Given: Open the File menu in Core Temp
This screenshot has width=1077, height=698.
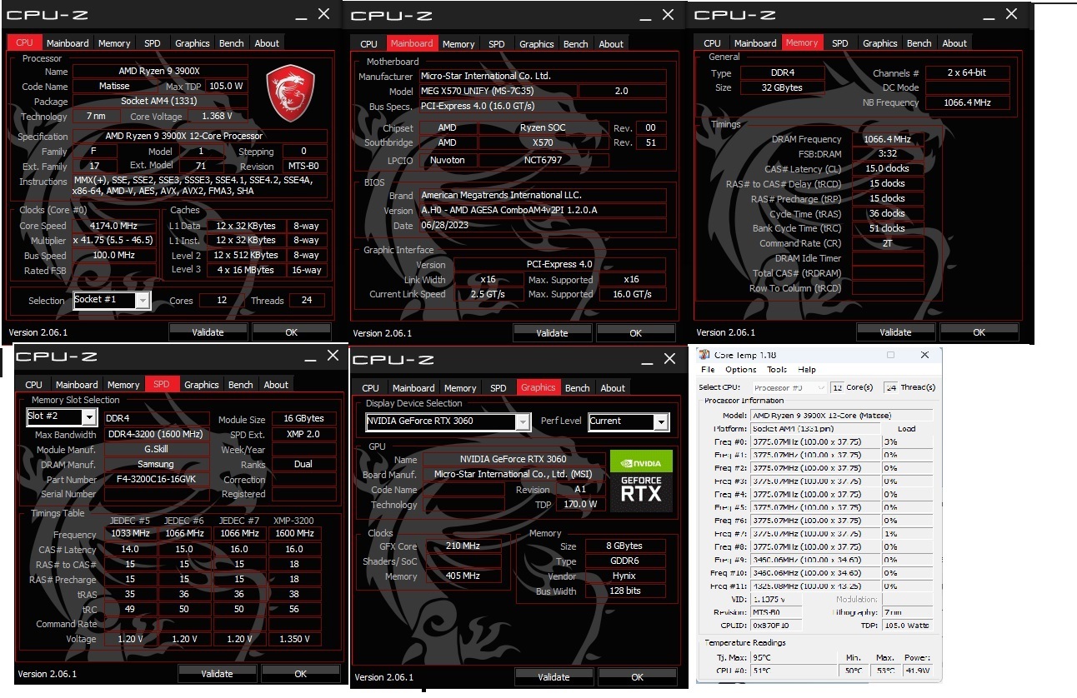Looking at the screenshot, I should [x=708, y=370].
